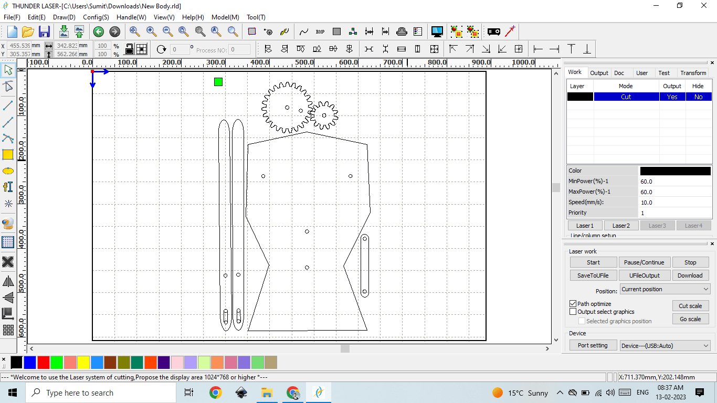Expand the Device USB Auto dropdown
The width and height of the screenshot is (717, 403).
click(x=665, y=345)
